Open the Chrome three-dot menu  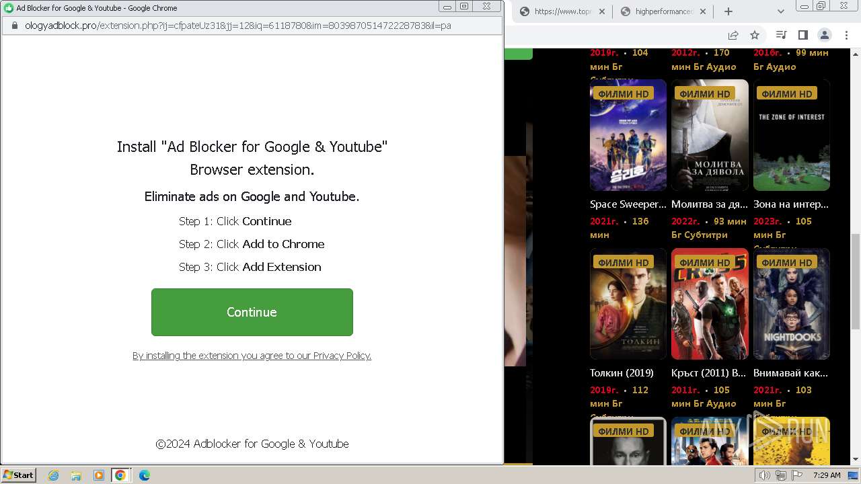pos(846,35)
